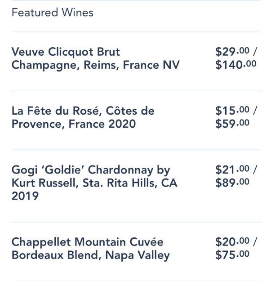Tap the $20.00 Chappellet glass price
Image resolution: width=271 pixels, height=281 pixels.
[x=232, y=242]
